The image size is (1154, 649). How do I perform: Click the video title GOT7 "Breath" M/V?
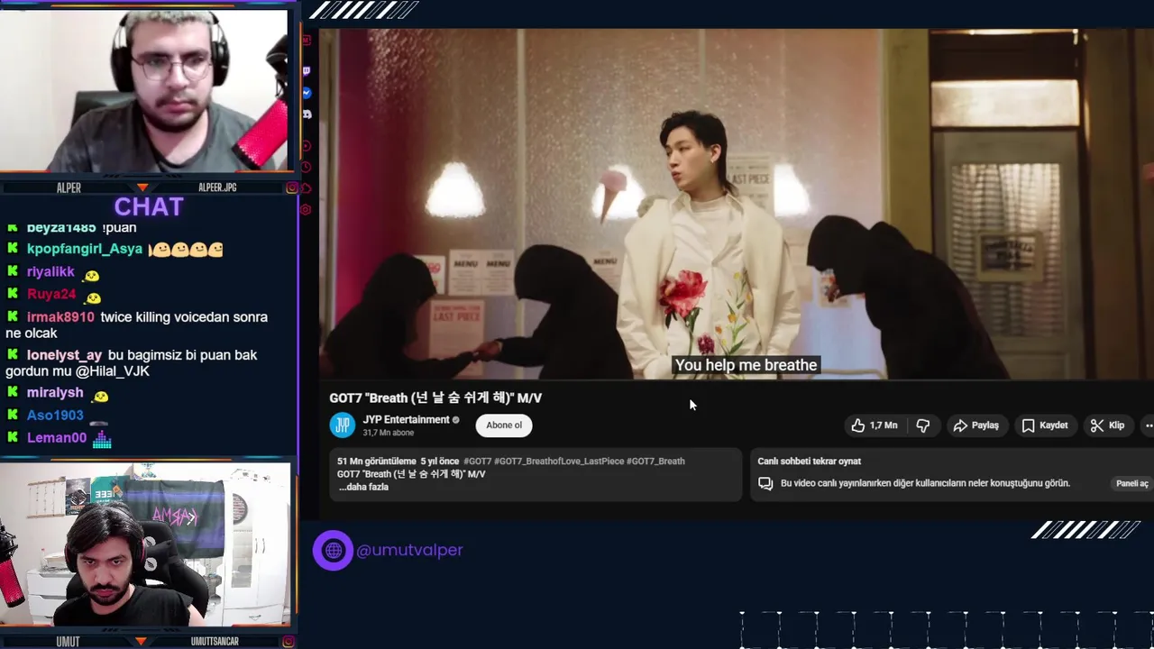point(435,398)
